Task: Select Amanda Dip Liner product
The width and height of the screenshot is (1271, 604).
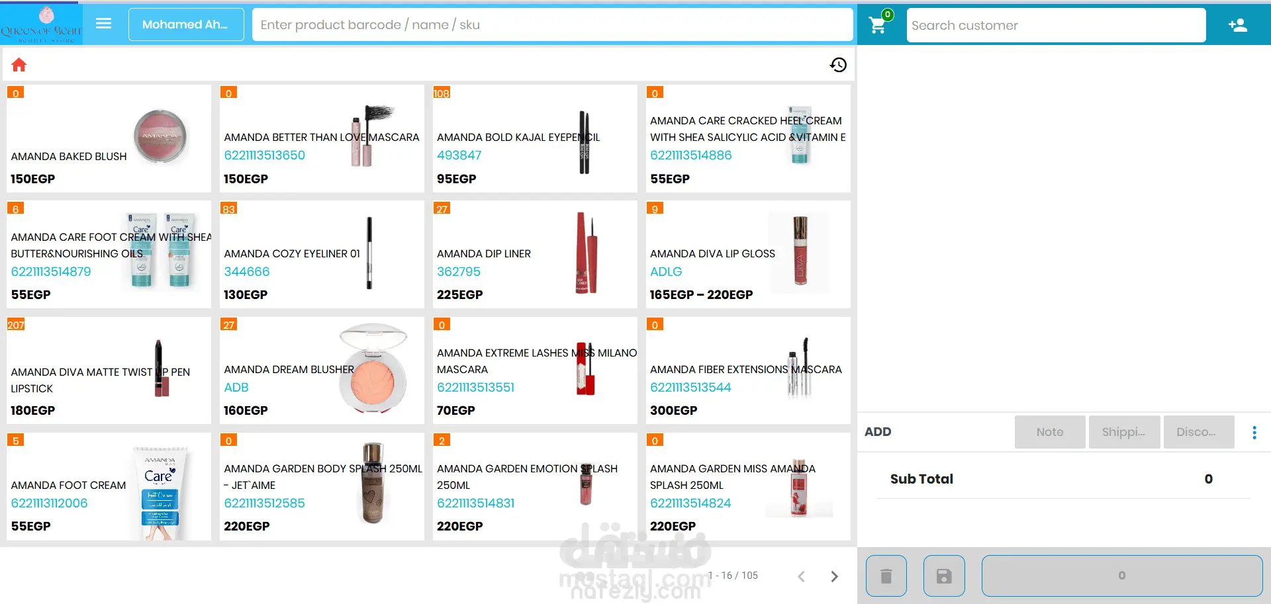Action: click(x=535, y=254)
